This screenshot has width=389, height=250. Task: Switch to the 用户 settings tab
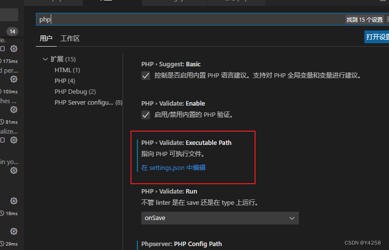(46, 38)
